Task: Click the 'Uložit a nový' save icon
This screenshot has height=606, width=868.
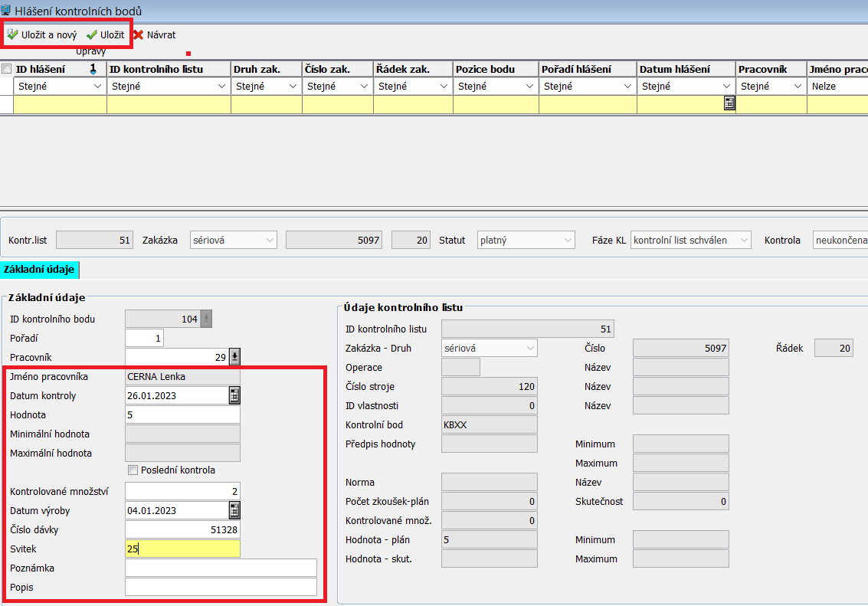Action: 13,35
